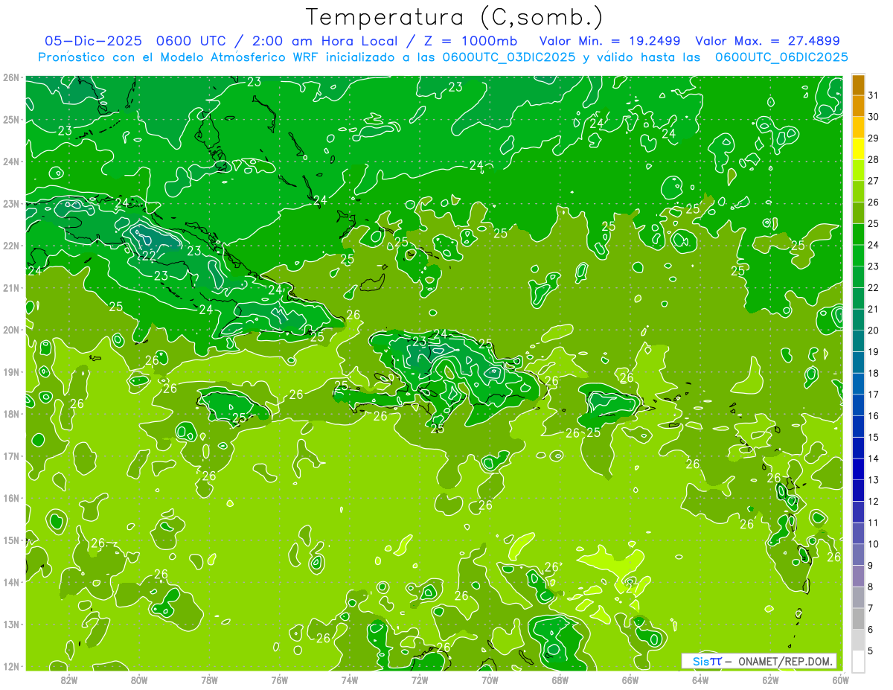Screen dimensions: 893x690
Task: Click the 22 contour label over Cuba
Action: [x=149, y=255]
